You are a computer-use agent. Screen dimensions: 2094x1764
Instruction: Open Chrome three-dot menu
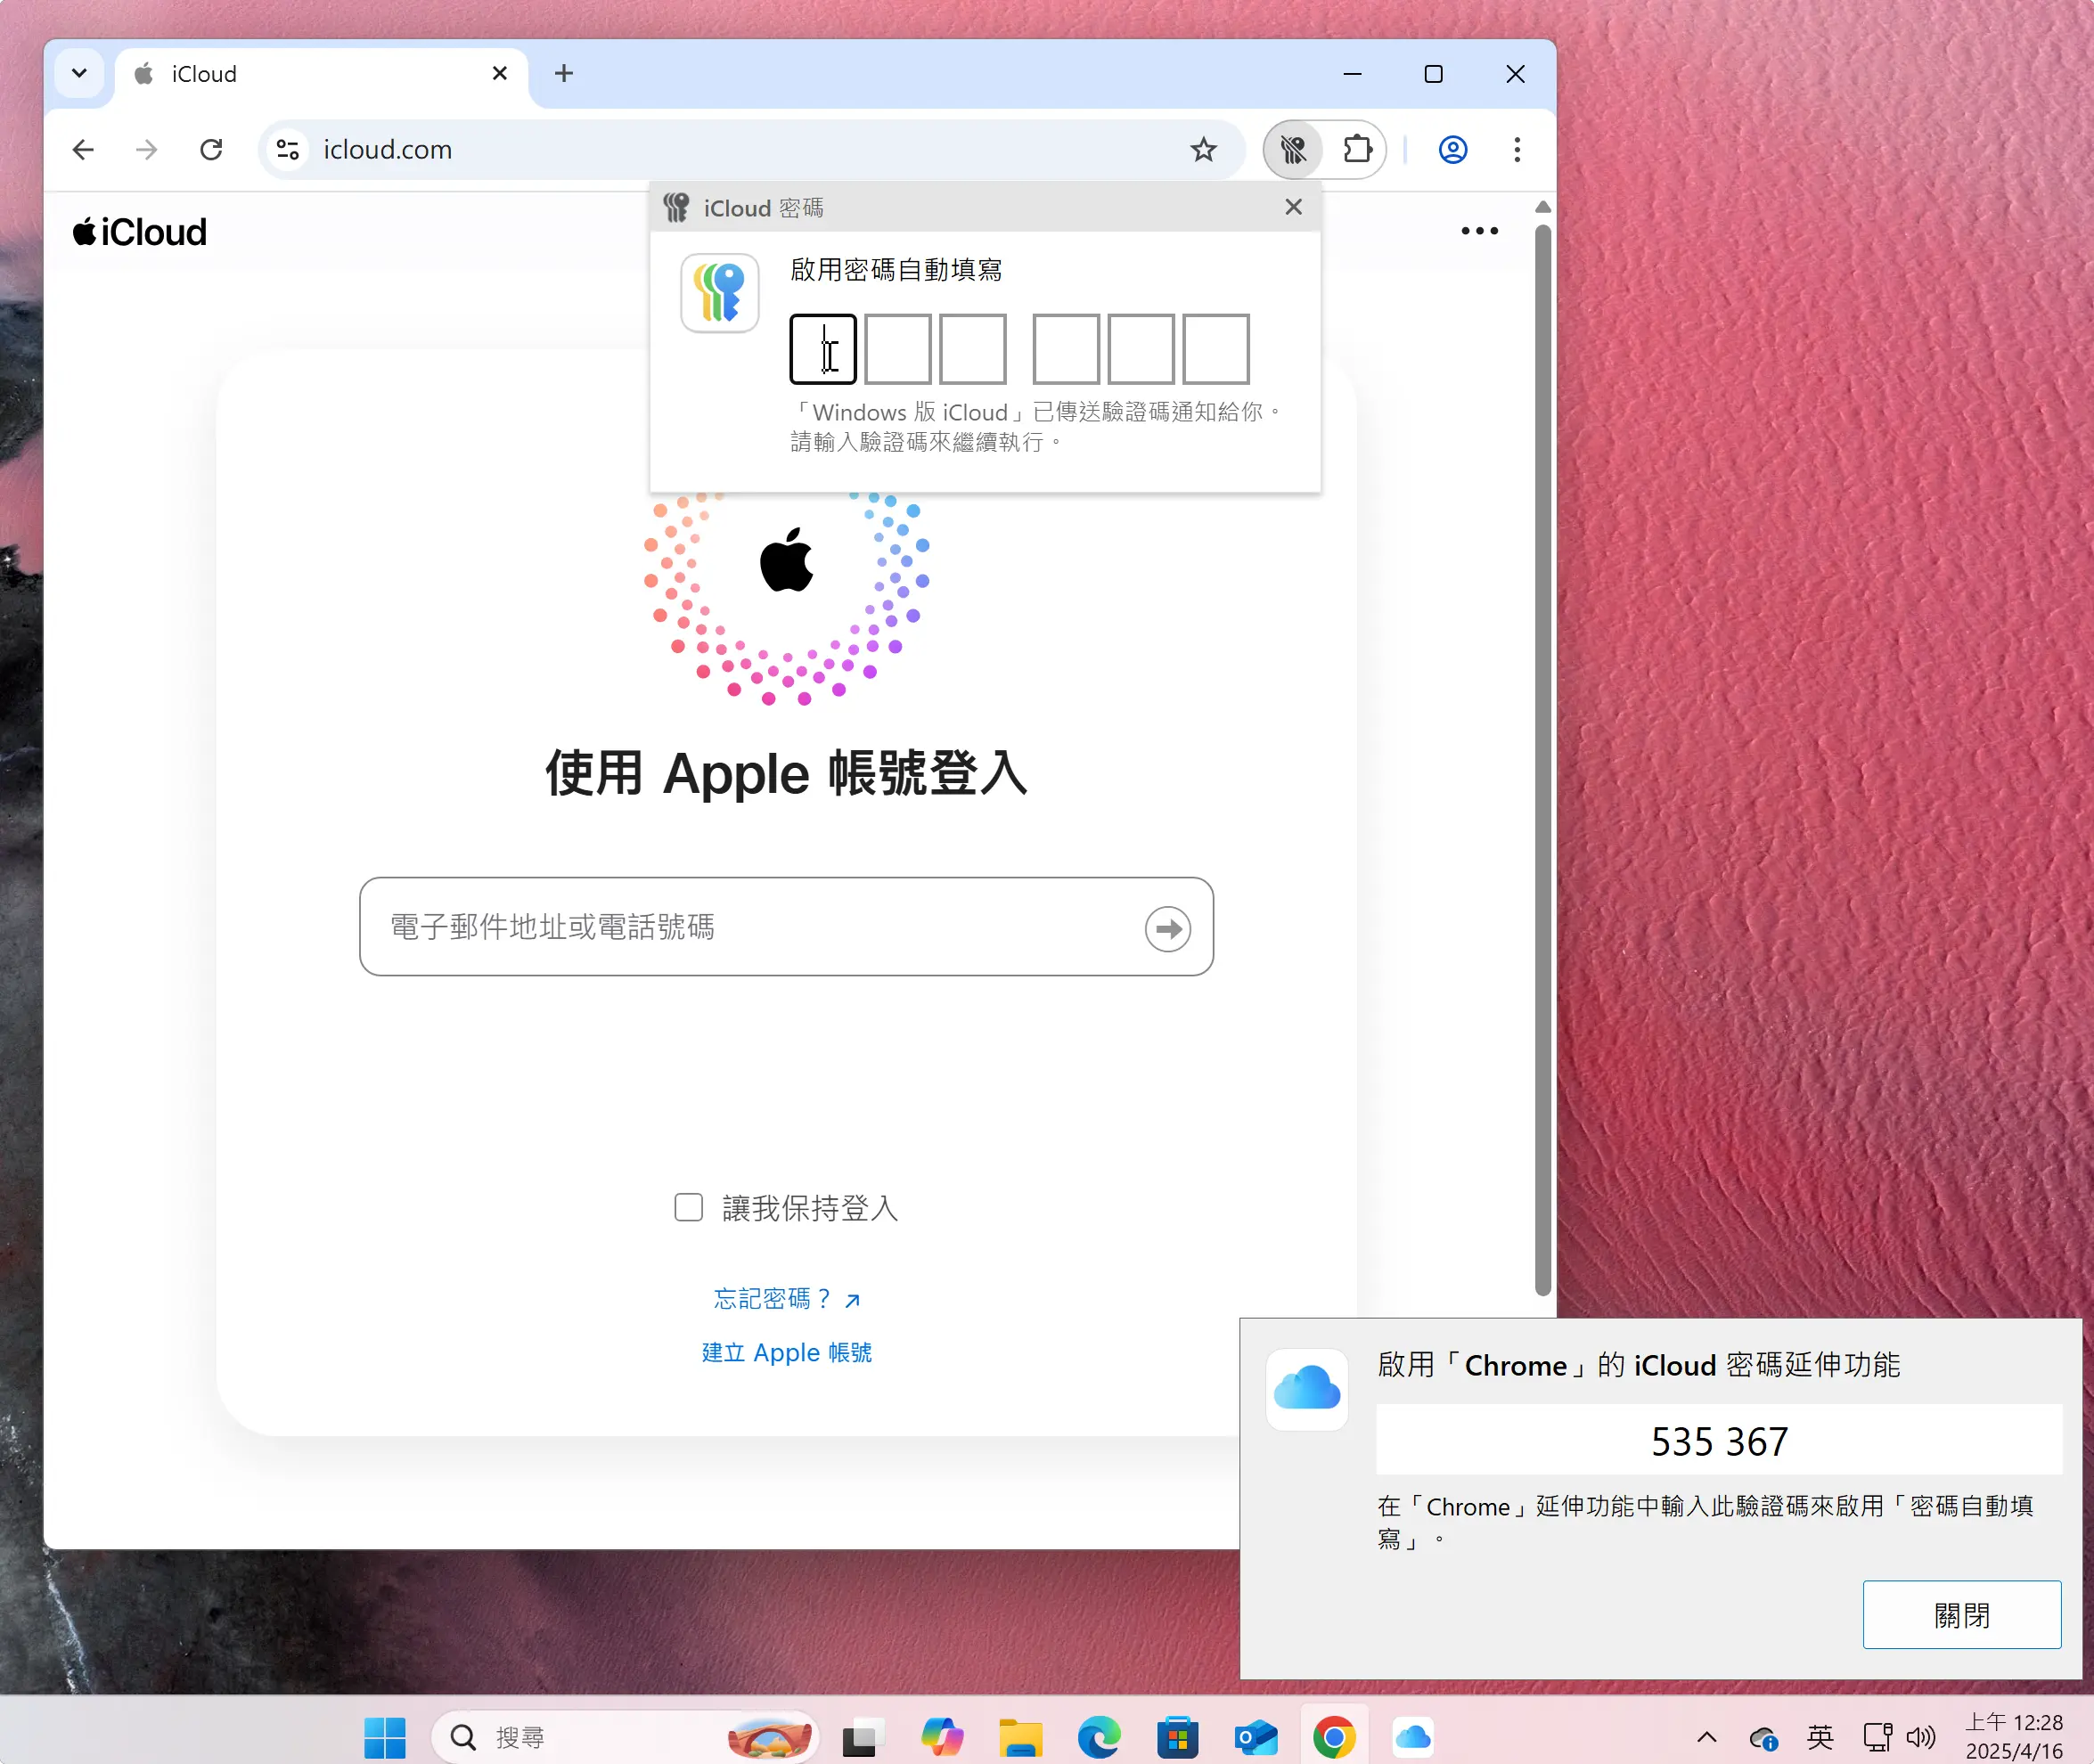click(1517, 150)
